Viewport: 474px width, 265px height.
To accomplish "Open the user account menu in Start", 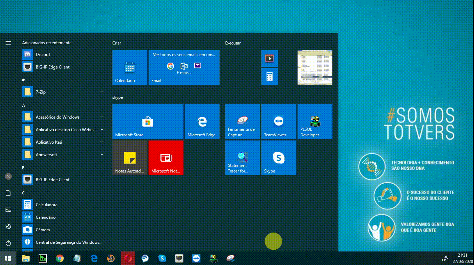I will point(8,176).
